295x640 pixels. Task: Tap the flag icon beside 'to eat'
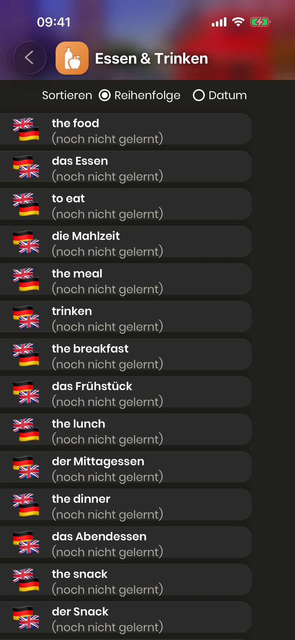pos(26,204)
